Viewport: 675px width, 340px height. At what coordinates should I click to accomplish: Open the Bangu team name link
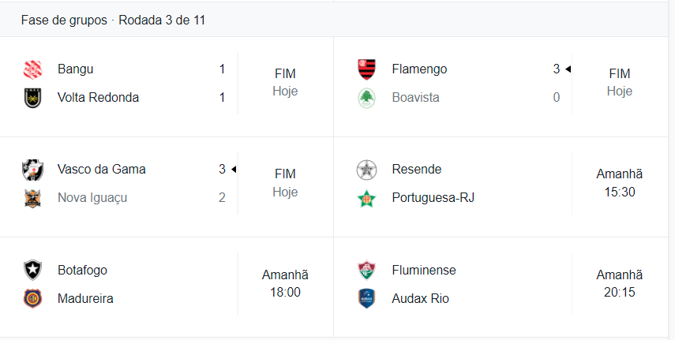(76, 69)
